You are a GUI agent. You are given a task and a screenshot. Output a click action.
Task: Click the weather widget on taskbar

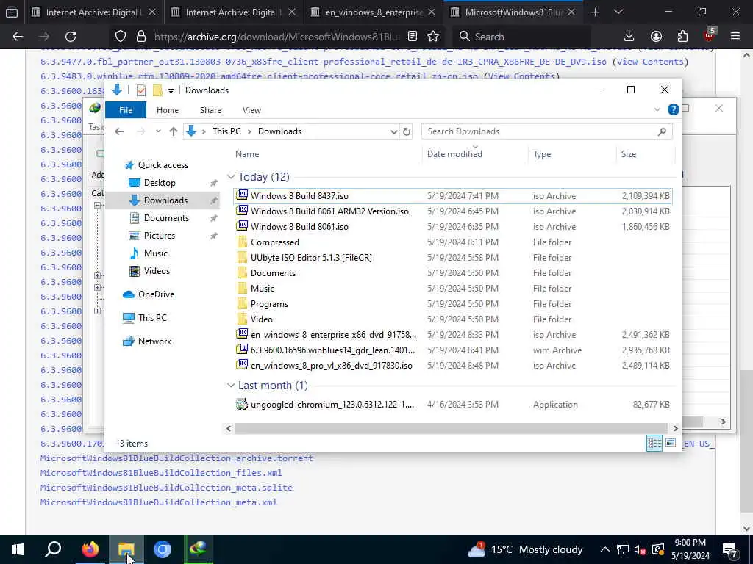[525, 549]
